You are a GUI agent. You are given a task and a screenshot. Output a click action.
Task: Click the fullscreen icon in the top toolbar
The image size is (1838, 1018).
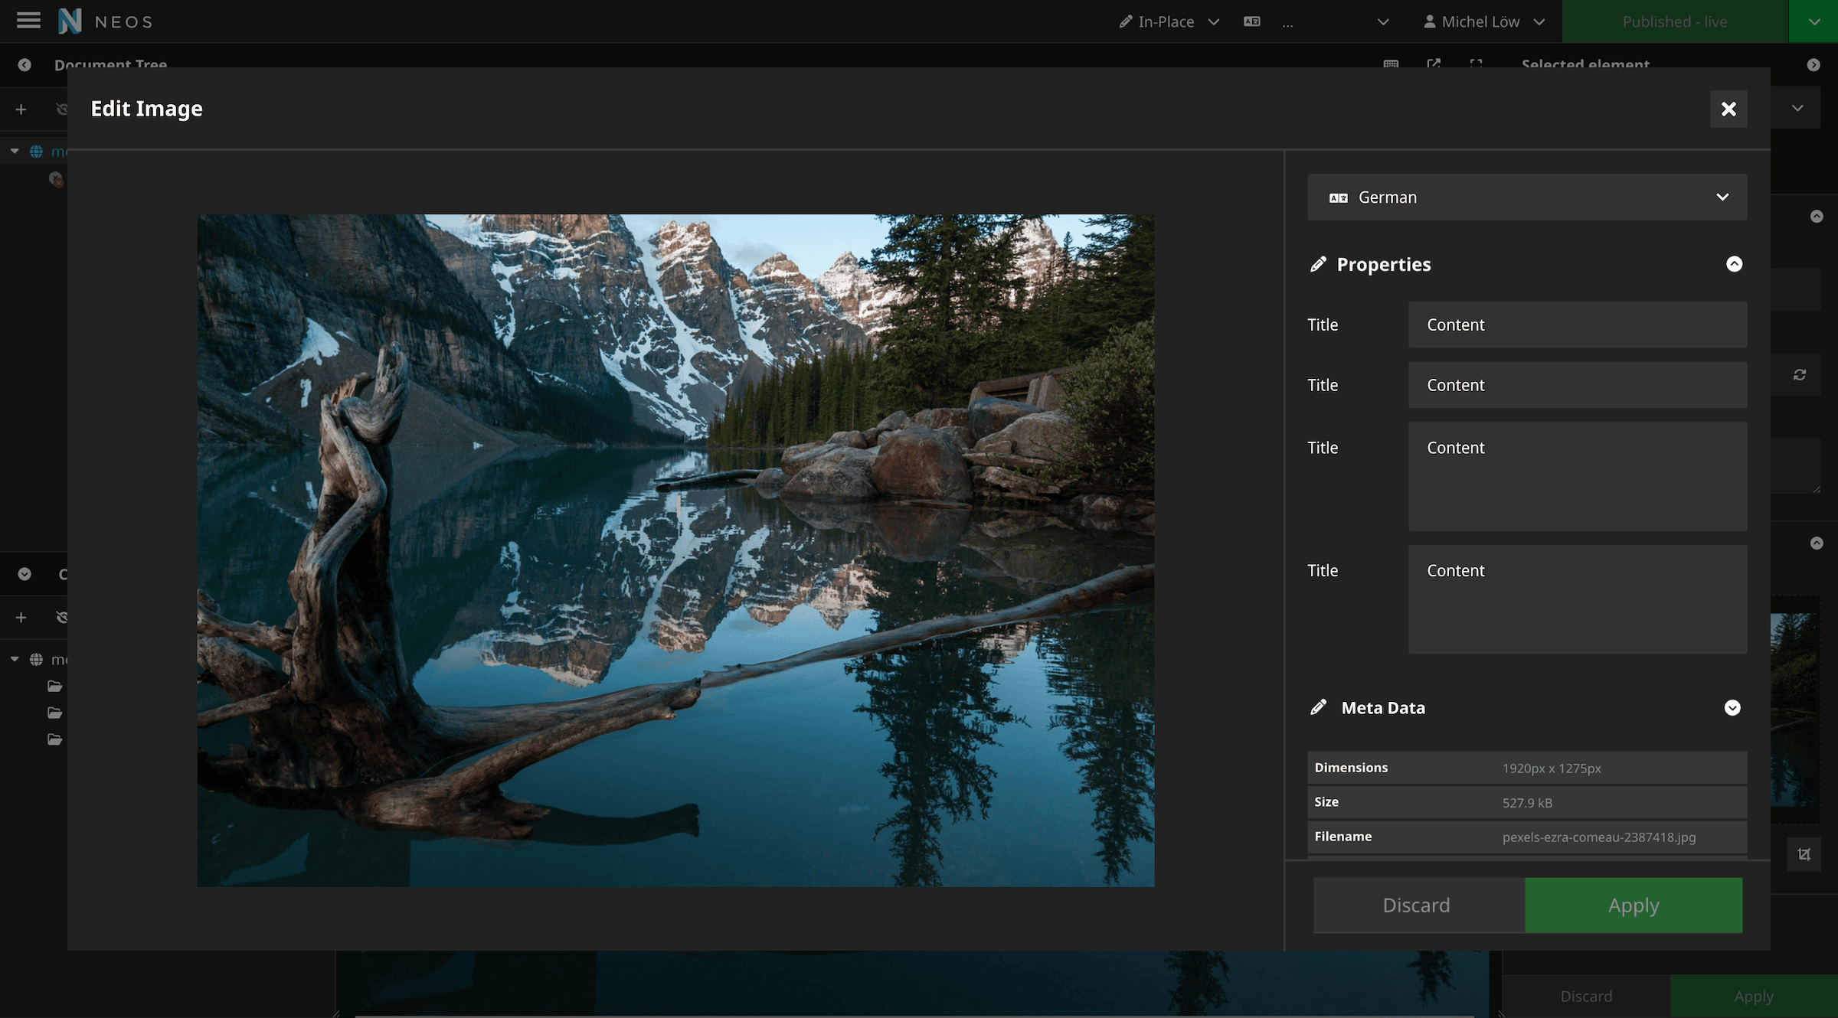click(1475, 65)
